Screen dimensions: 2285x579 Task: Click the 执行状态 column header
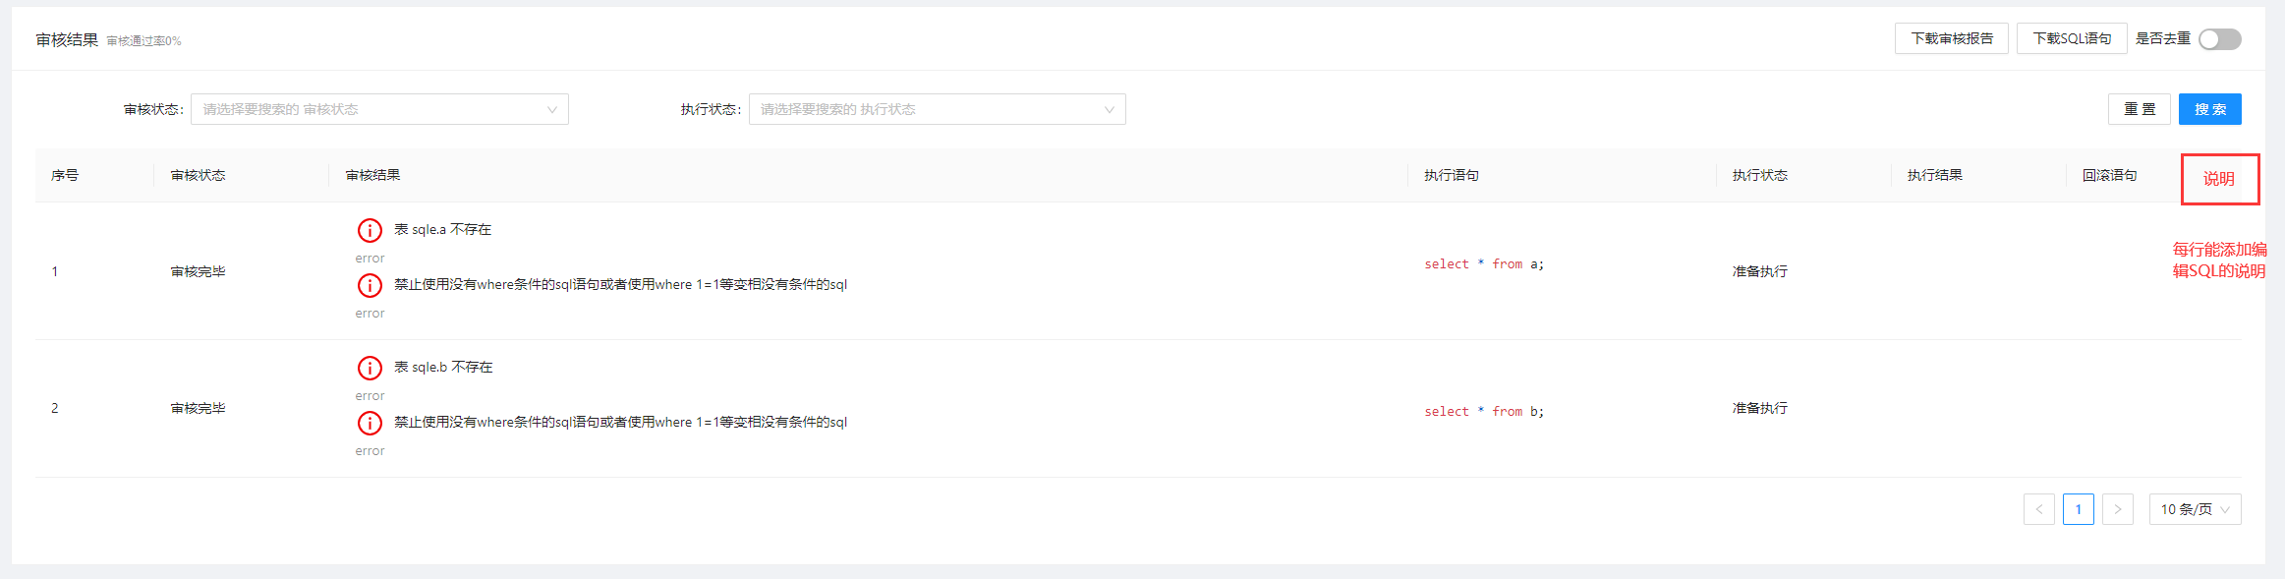coord(1759,175)
